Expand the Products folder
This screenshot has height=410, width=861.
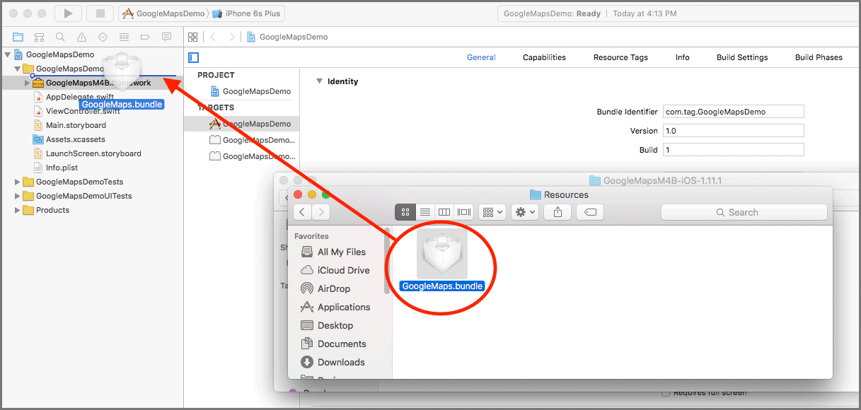pyautogui.click(x=18, y=210)
